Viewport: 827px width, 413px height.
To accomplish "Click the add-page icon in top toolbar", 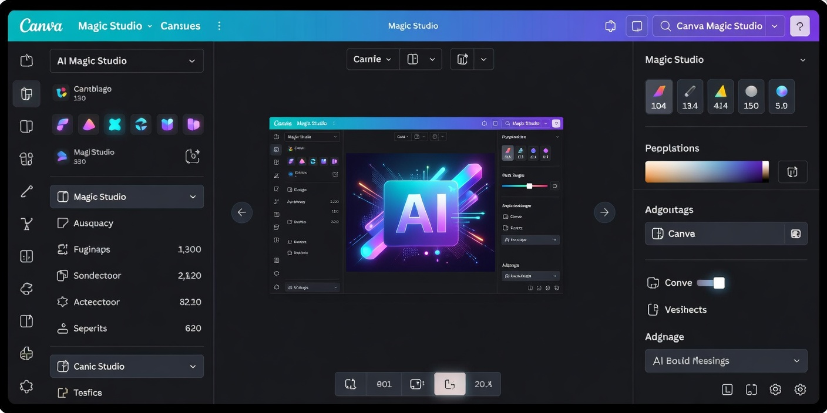I will pos(463,59).
